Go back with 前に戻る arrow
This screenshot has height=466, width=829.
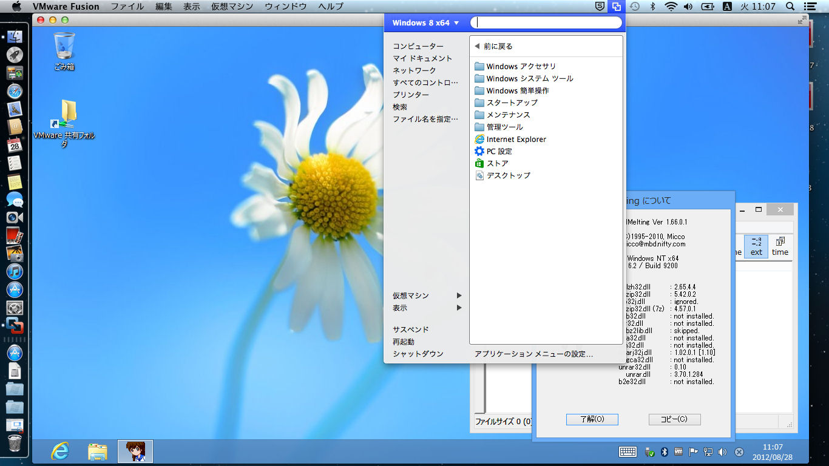(x=493, y=46)
